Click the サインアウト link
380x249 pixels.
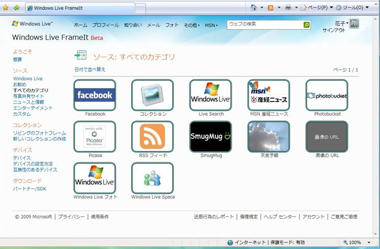tap(334, 30)
